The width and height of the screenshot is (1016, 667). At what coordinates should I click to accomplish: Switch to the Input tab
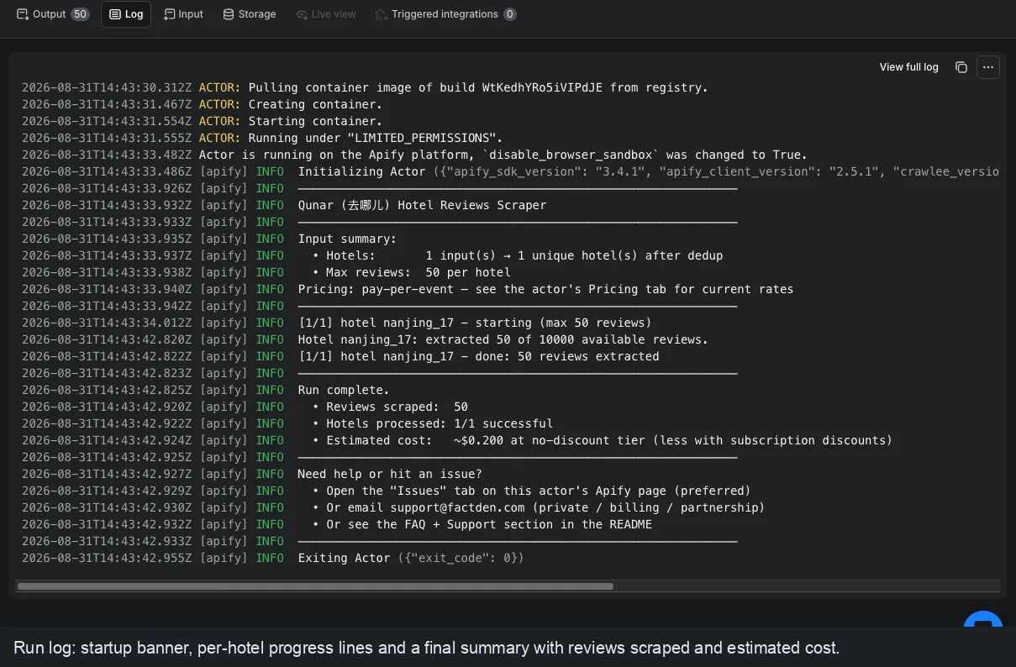(x=183, y=14)
